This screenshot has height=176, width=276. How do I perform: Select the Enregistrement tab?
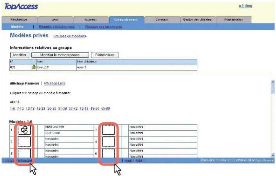(x=126, y=20)
